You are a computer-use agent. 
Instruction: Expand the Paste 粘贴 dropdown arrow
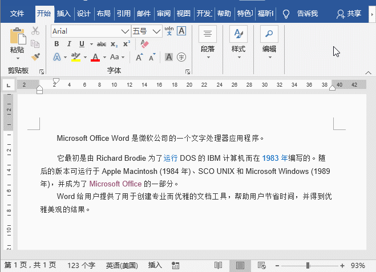[x=18, y=59]
